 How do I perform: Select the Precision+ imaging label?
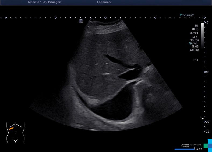click(x=187, y=15)
